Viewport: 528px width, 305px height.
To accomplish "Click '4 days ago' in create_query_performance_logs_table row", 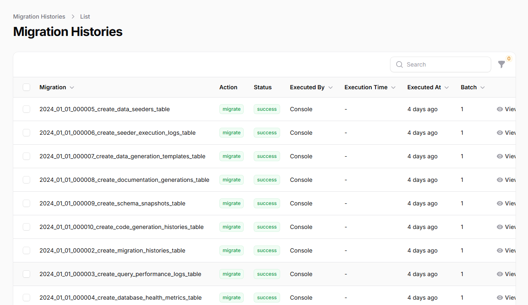I will click(423, 274).
